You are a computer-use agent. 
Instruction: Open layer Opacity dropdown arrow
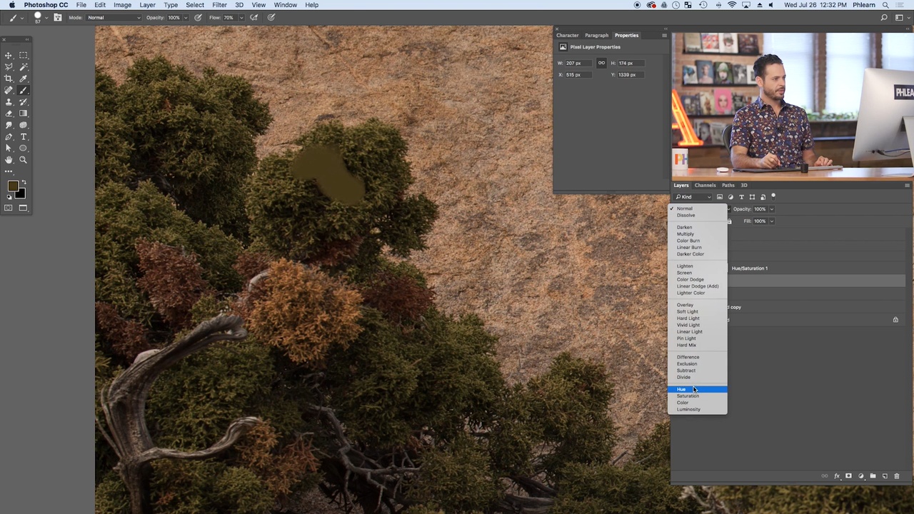point(771,209)
